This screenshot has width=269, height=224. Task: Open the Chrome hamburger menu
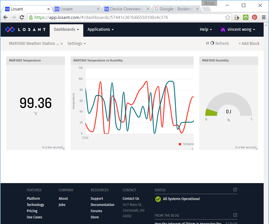coord(264,17)
